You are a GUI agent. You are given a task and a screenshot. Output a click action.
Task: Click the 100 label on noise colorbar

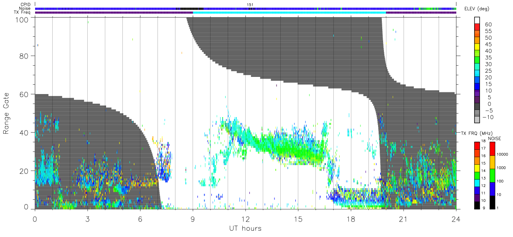[500, 181]
